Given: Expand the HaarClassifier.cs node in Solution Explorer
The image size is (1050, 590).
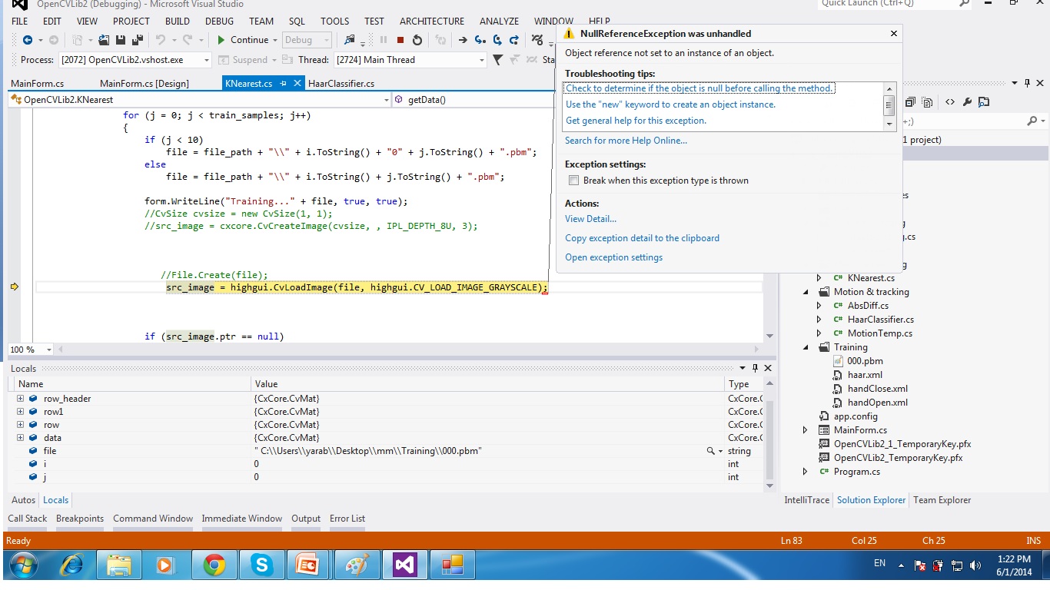Looking at the screenshot, I should (x=819, y=320).
